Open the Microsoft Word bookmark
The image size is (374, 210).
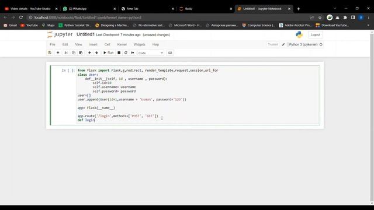click(x=185, y=25)
